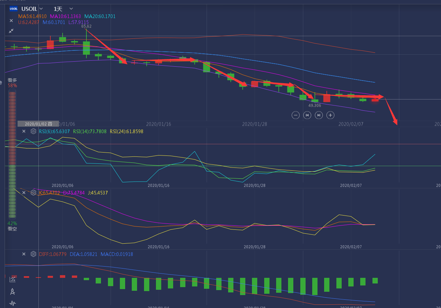Close the KDJ indicator panel

(24, 193)
